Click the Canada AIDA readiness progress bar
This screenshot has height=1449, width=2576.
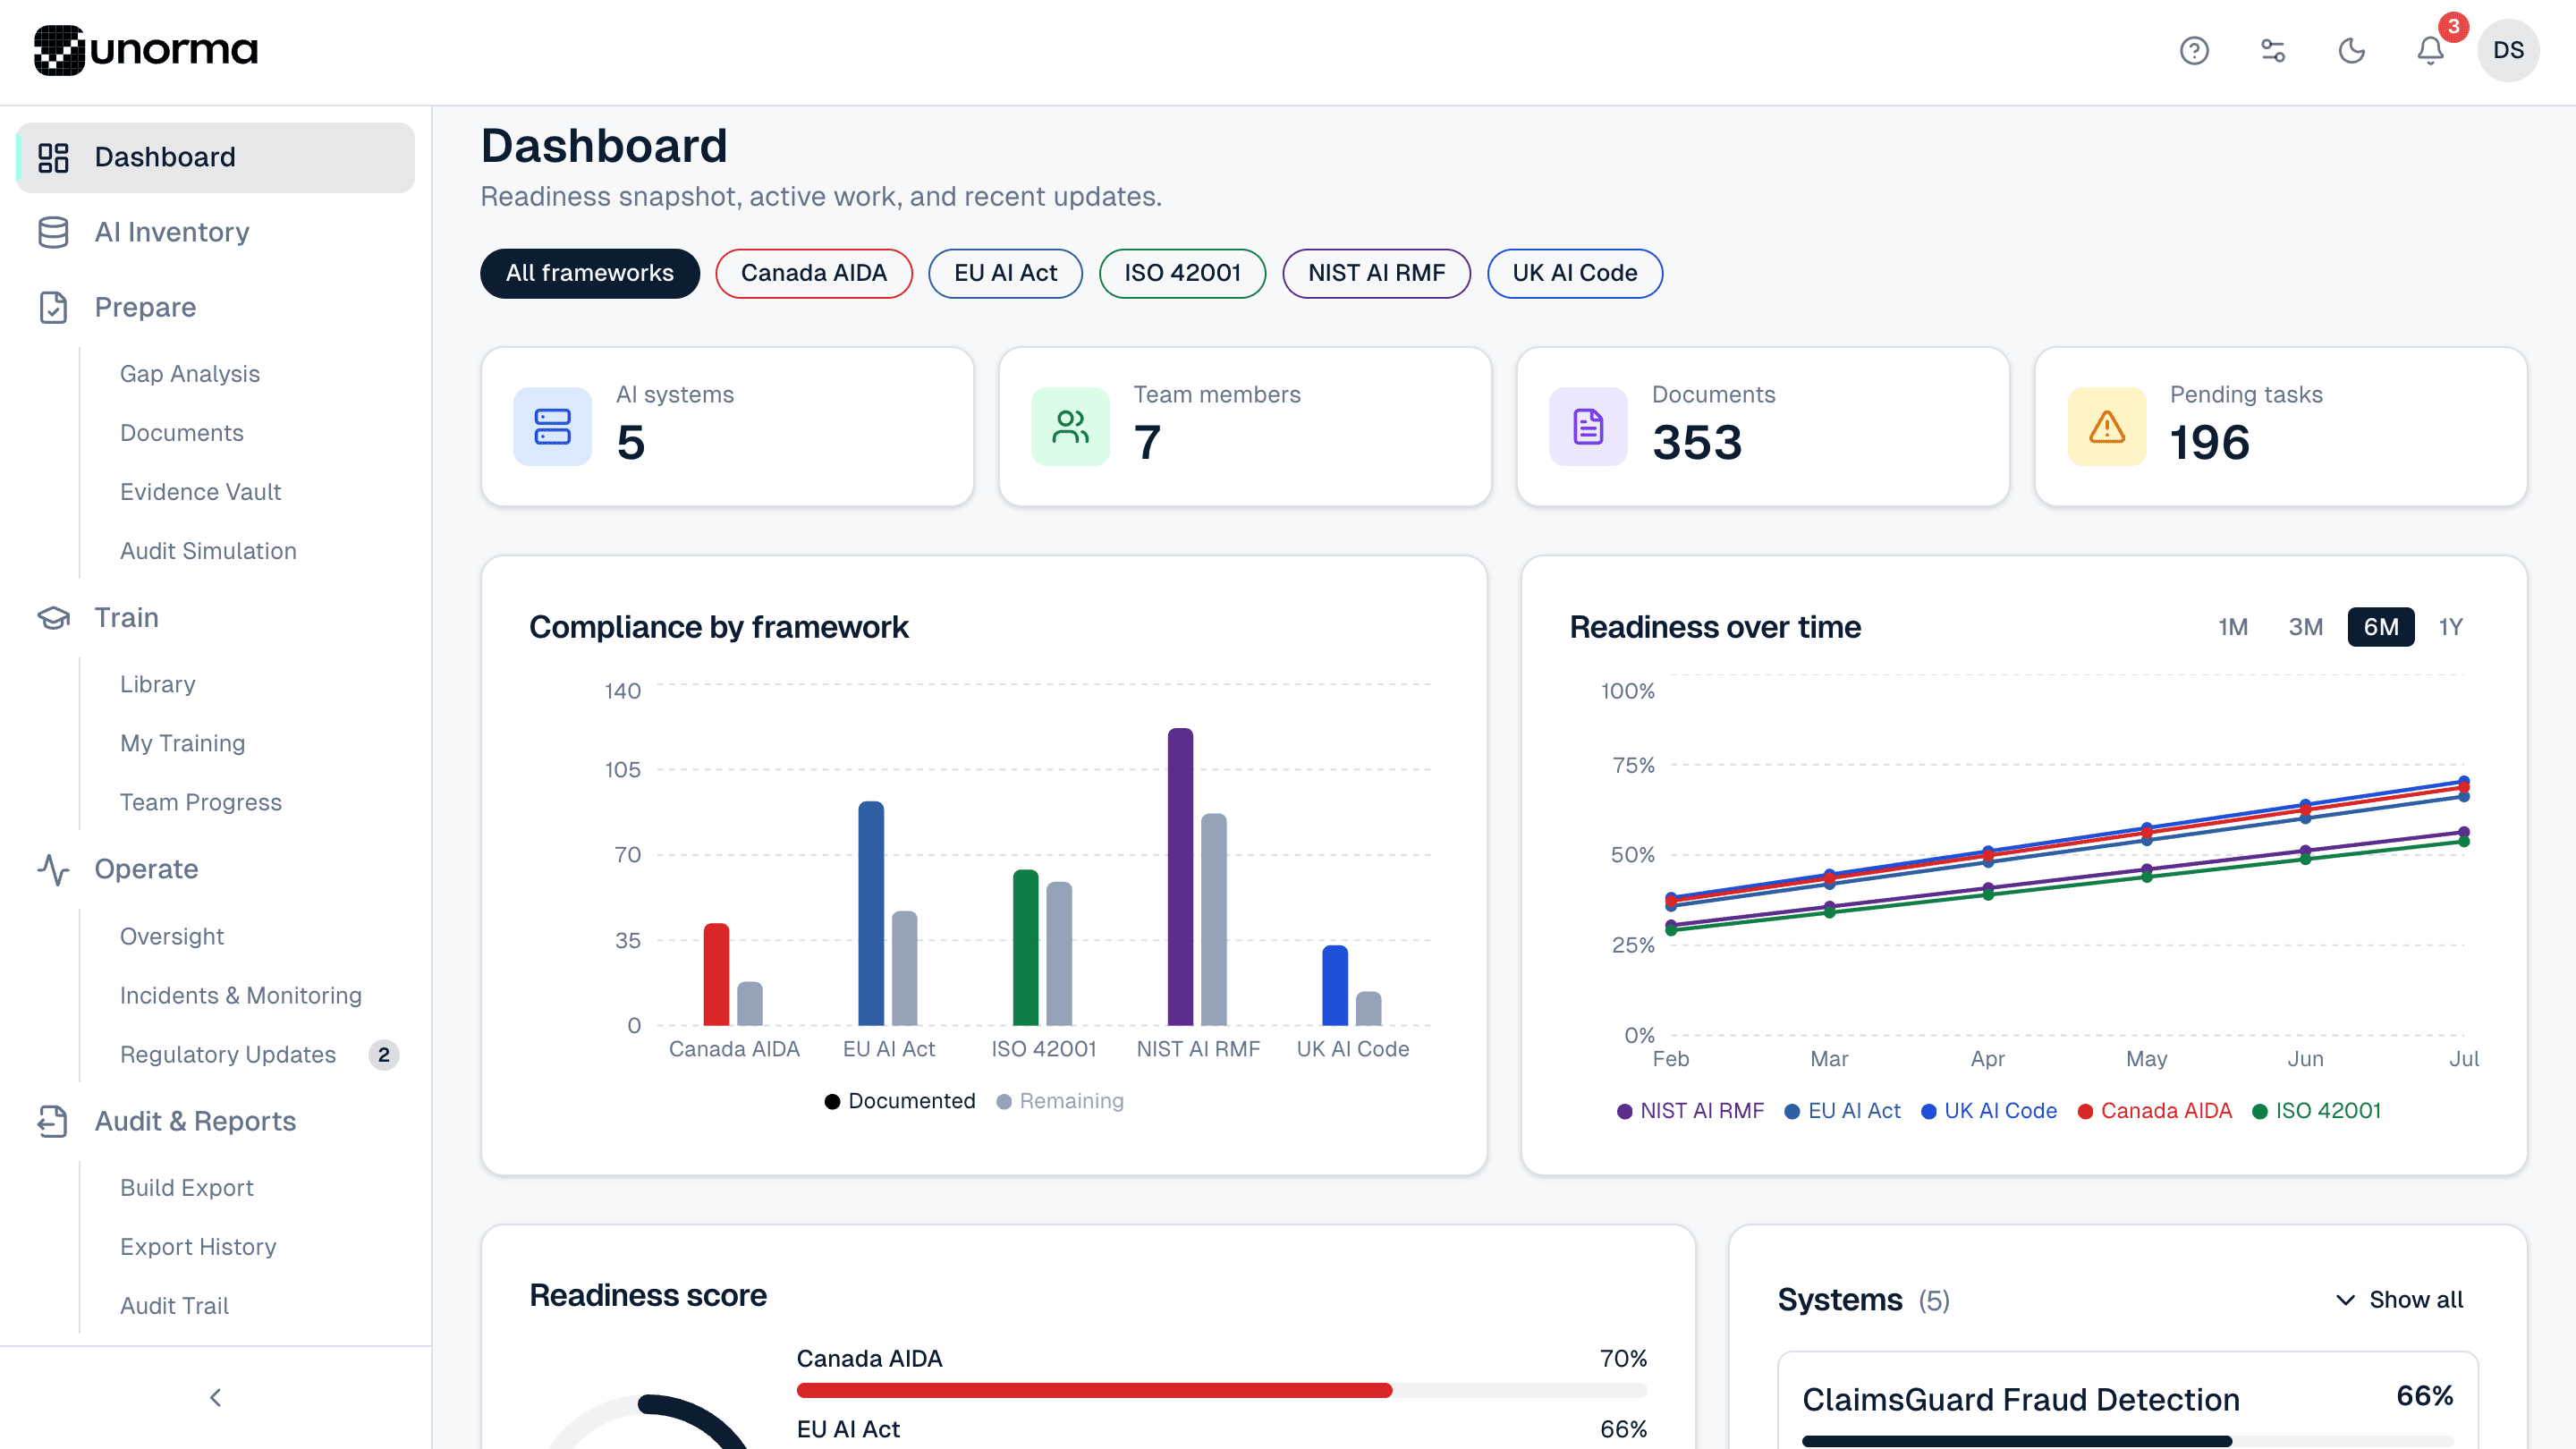pos(1221,1390)
